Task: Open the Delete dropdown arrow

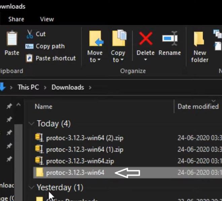Action: pos(145,59)
